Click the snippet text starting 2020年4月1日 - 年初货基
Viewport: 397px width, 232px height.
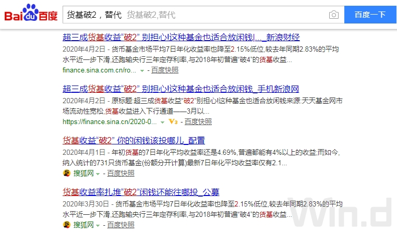click(x=201, y=157)
